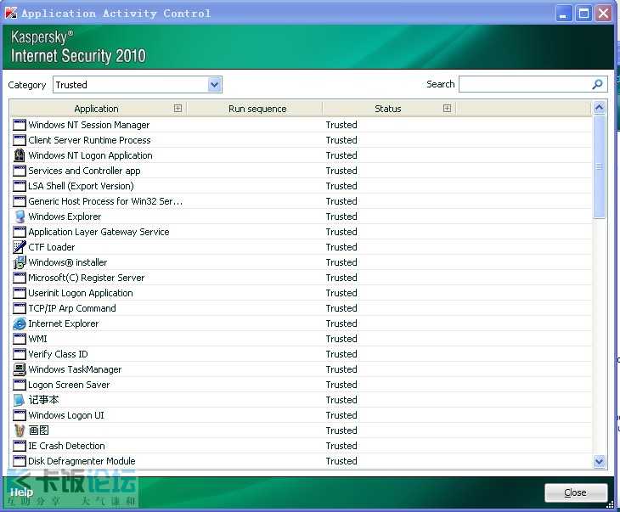Screen dimensions: 620x512
Task: Maximize the Application Activity Control window
Action: [584, 14]
